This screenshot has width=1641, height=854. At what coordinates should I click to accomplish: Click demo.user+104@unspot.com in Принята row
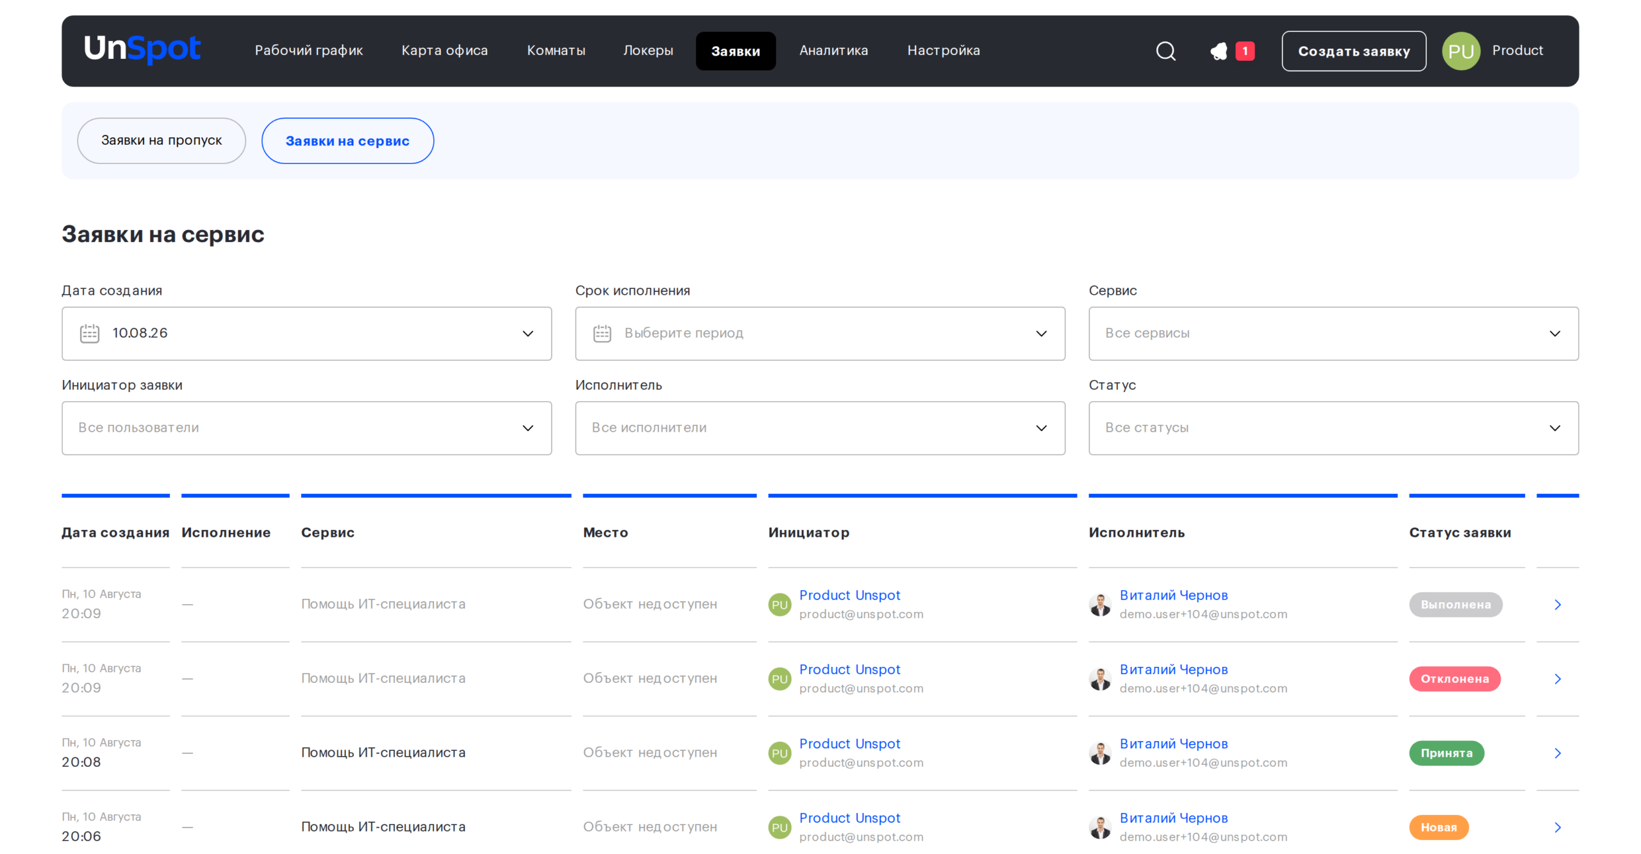(1203, 762)
